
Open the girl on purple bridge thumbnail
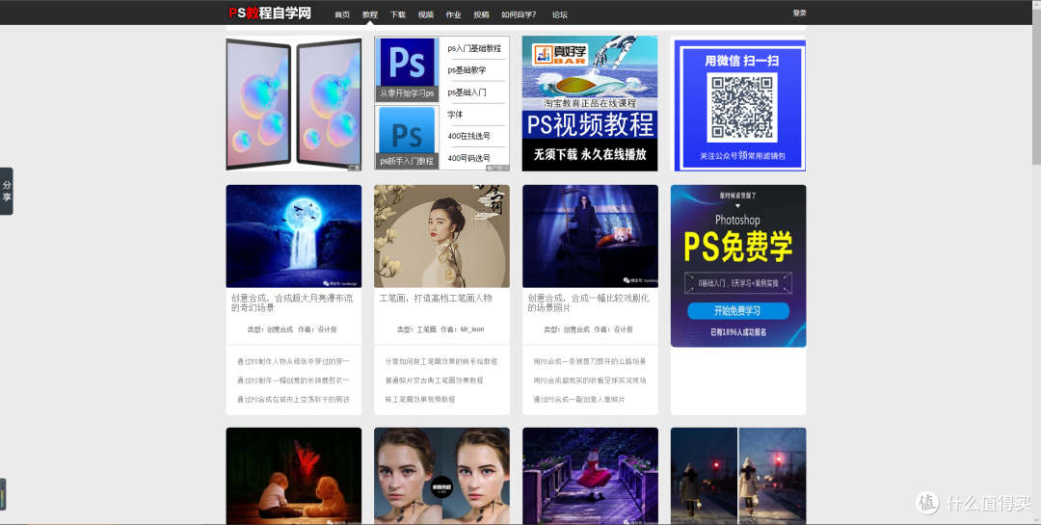(x=590, y=476)
